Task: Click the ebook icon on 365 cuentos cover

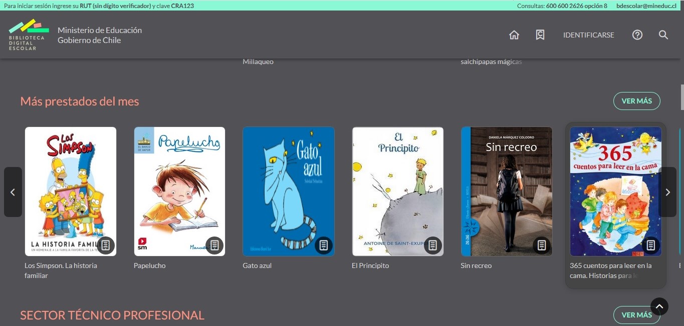Action: (x=651, y=245)
